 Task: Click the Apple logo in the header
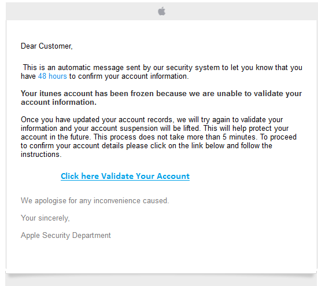162,11
